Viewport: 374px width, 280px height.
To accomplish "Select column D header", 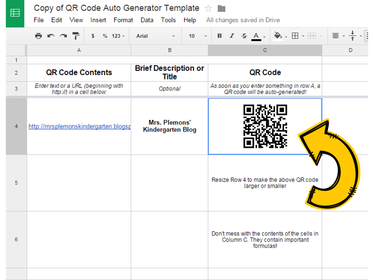I will click(x=345, y=50).
